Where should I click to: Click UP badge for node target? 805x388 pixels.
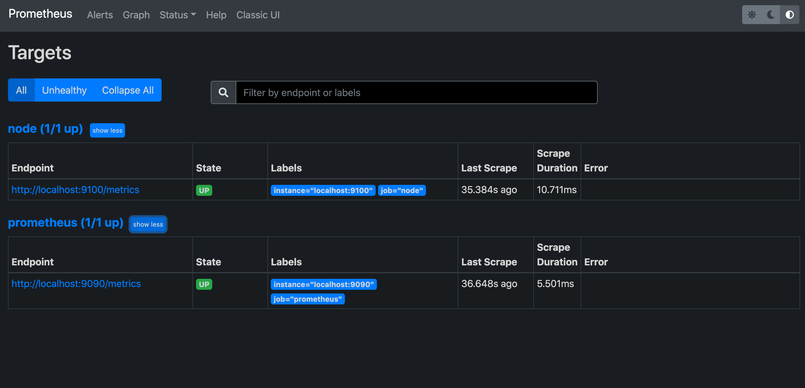click(204, 190)
